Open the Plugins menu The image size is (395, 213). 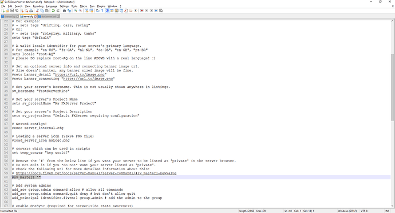101,6
